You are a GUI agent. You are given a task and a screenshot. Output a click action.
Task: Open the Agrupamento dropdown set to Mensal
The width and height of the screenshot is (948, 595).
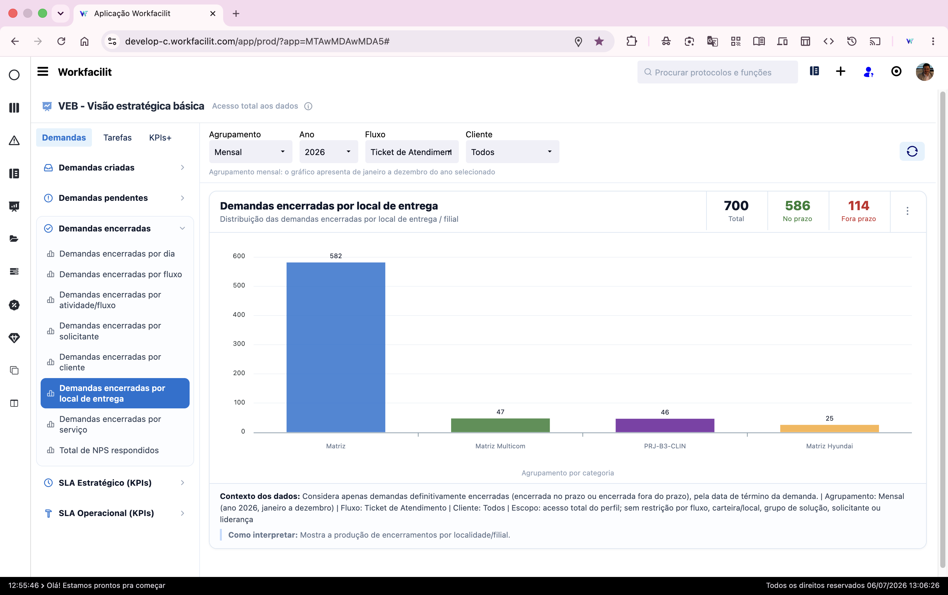[251, 152]
